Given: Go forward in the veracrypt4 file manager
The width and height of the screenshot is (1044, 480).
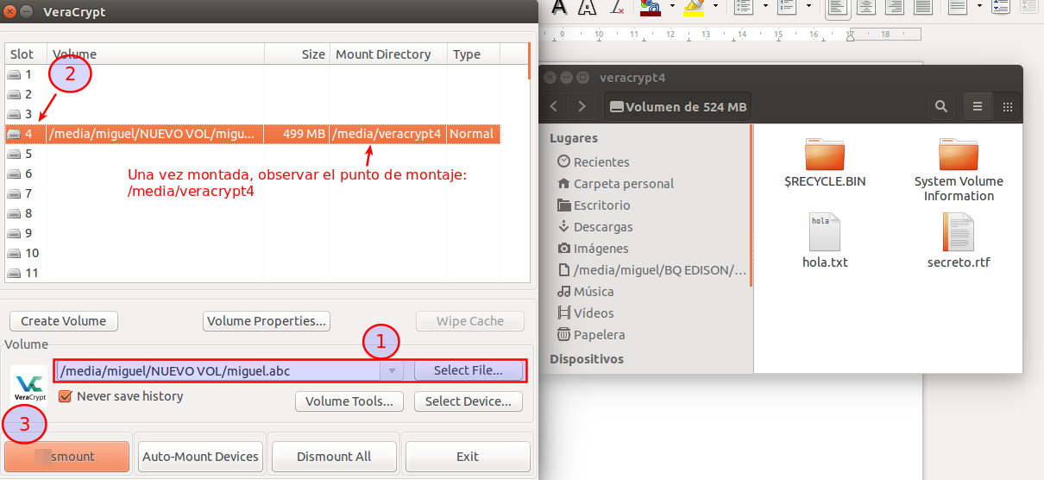Looking at the screenshot, I should point(582,107).
